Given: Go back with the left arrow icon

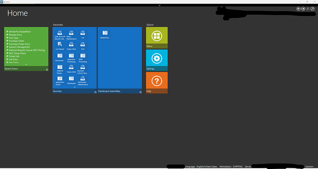Looking at the screenshot, I should coord(298,9).
